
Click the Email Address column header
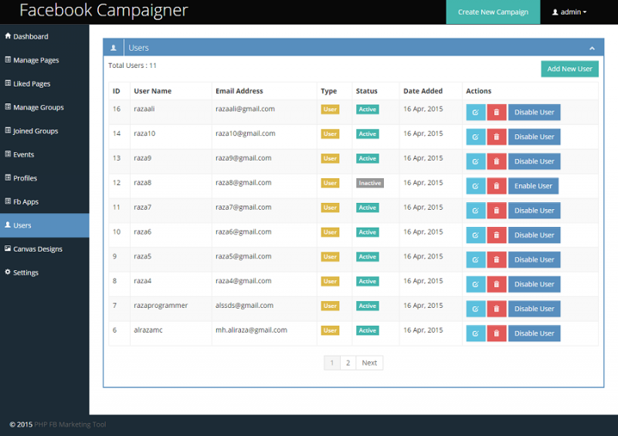pos(239,91)
